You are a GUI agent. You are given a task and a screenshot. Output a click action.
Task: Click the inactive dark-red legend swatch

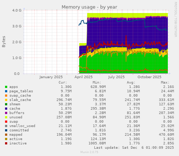pos(6,143)
